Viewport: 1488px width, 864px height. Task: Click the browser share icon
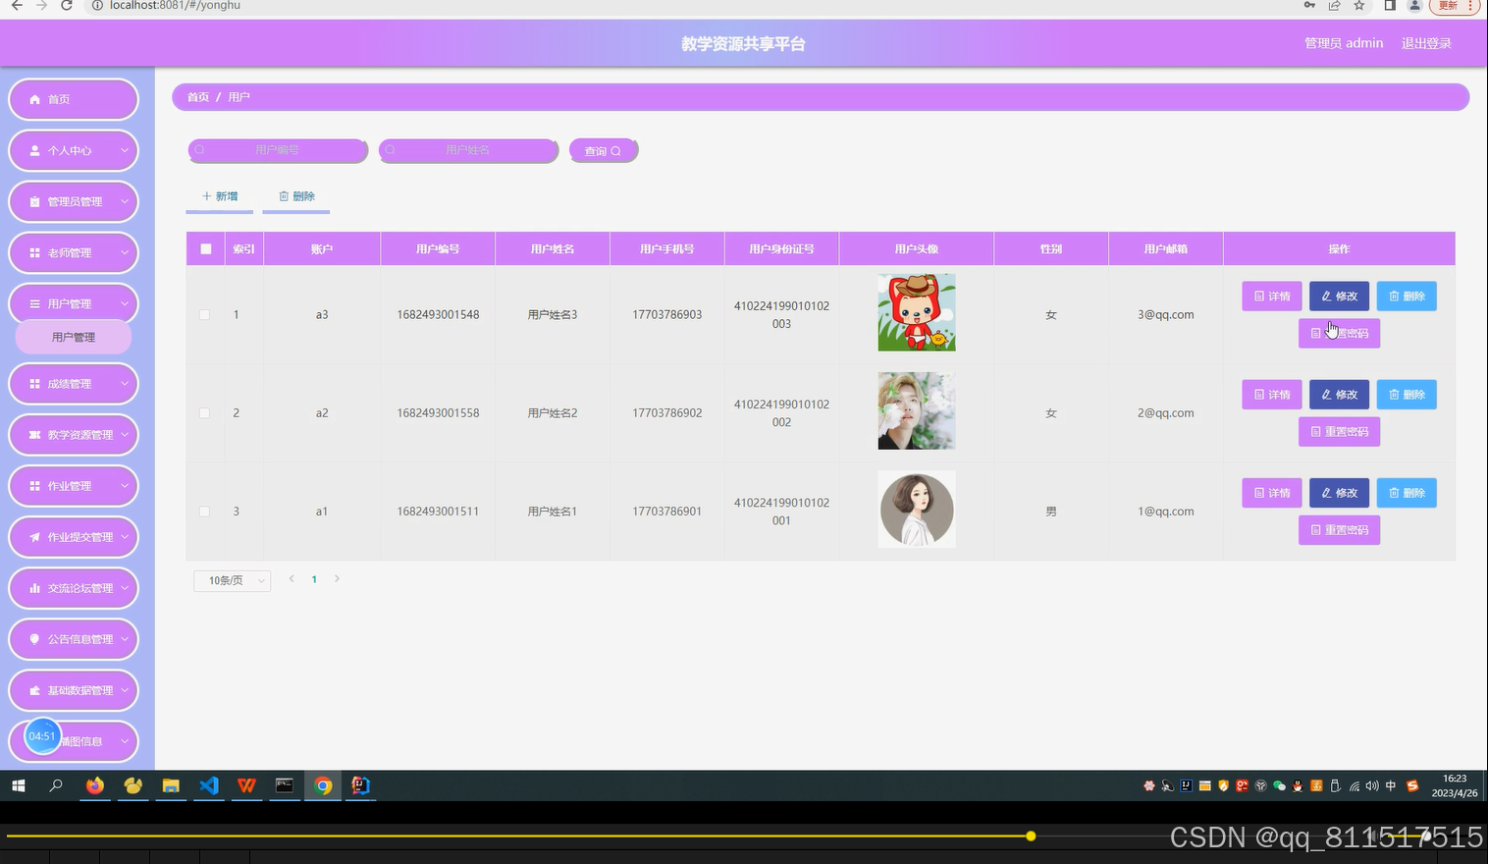tap(1335, 5)
